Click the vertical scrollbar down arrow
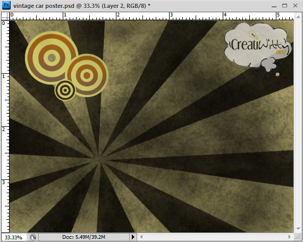Image resolution: width=303 pixels, height=242 pixels. [298, 229]
